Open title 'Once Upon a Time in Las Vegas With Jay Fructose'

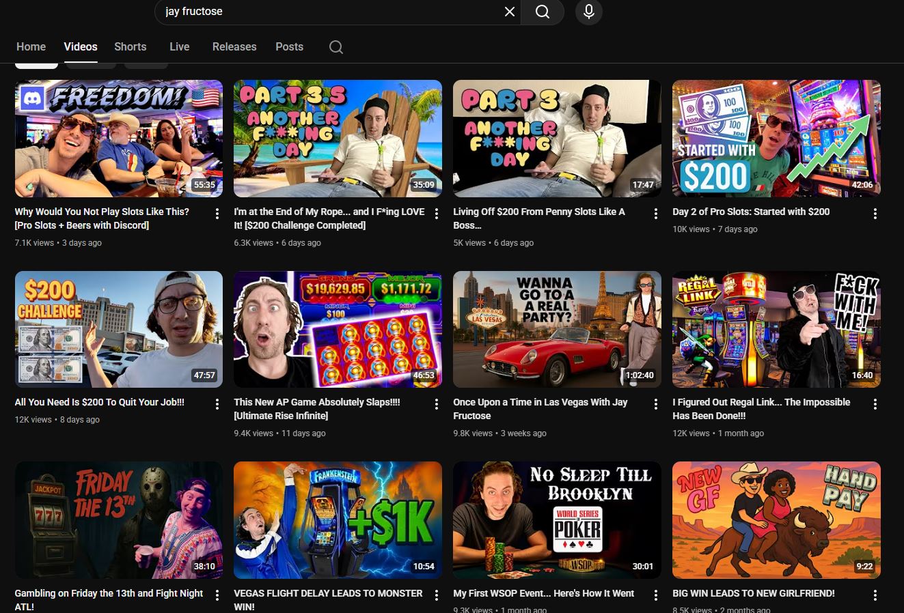(540, 409)
